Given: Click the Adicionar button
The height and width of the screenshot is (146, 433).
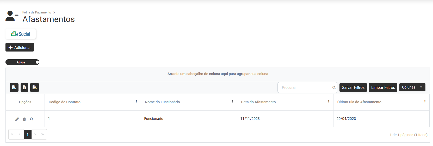Looking at the screenshot, I should coord(20,47).
